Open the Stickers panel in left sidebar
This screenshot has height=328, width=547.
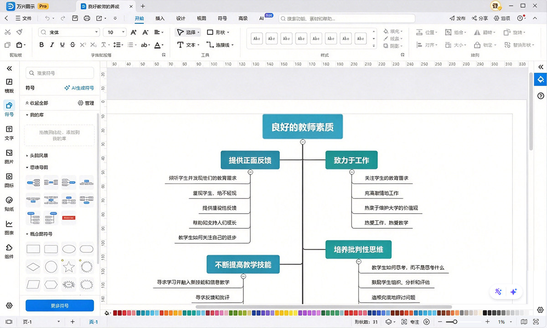(x=9, y=204)
